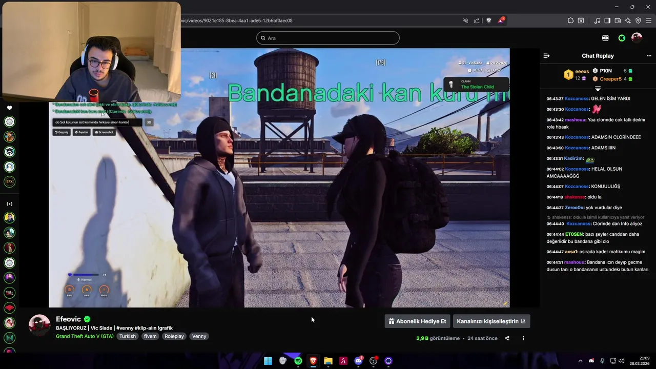Open the EFX channel in sidebar
The width and height of the screenshot is (656, 369).
click(x=9, y=181)
